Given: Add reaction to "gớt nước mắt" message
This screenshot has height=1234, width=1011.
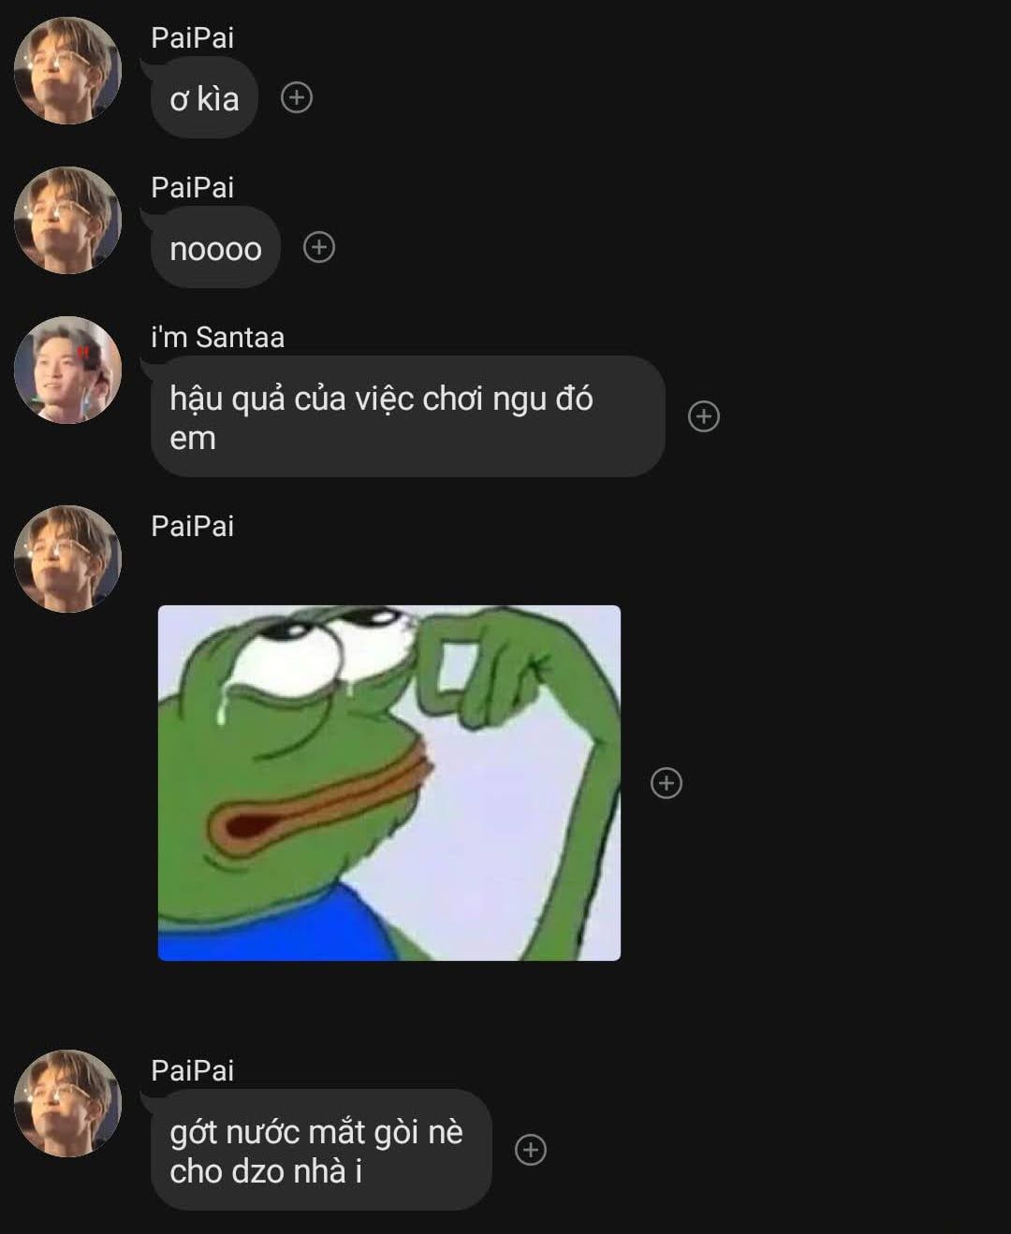Looking at the screenshot, I should (x=531, y=1150).
